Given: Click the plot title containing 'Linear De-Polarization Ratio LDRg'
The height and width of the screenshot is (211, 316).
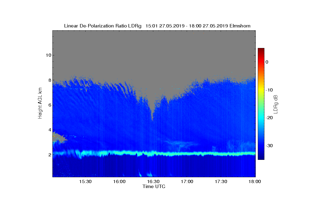Looking at the screenshot, I should tap(157, 26).
